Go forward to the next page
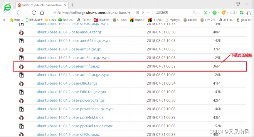The image size is (254, 137). point(26,13)
